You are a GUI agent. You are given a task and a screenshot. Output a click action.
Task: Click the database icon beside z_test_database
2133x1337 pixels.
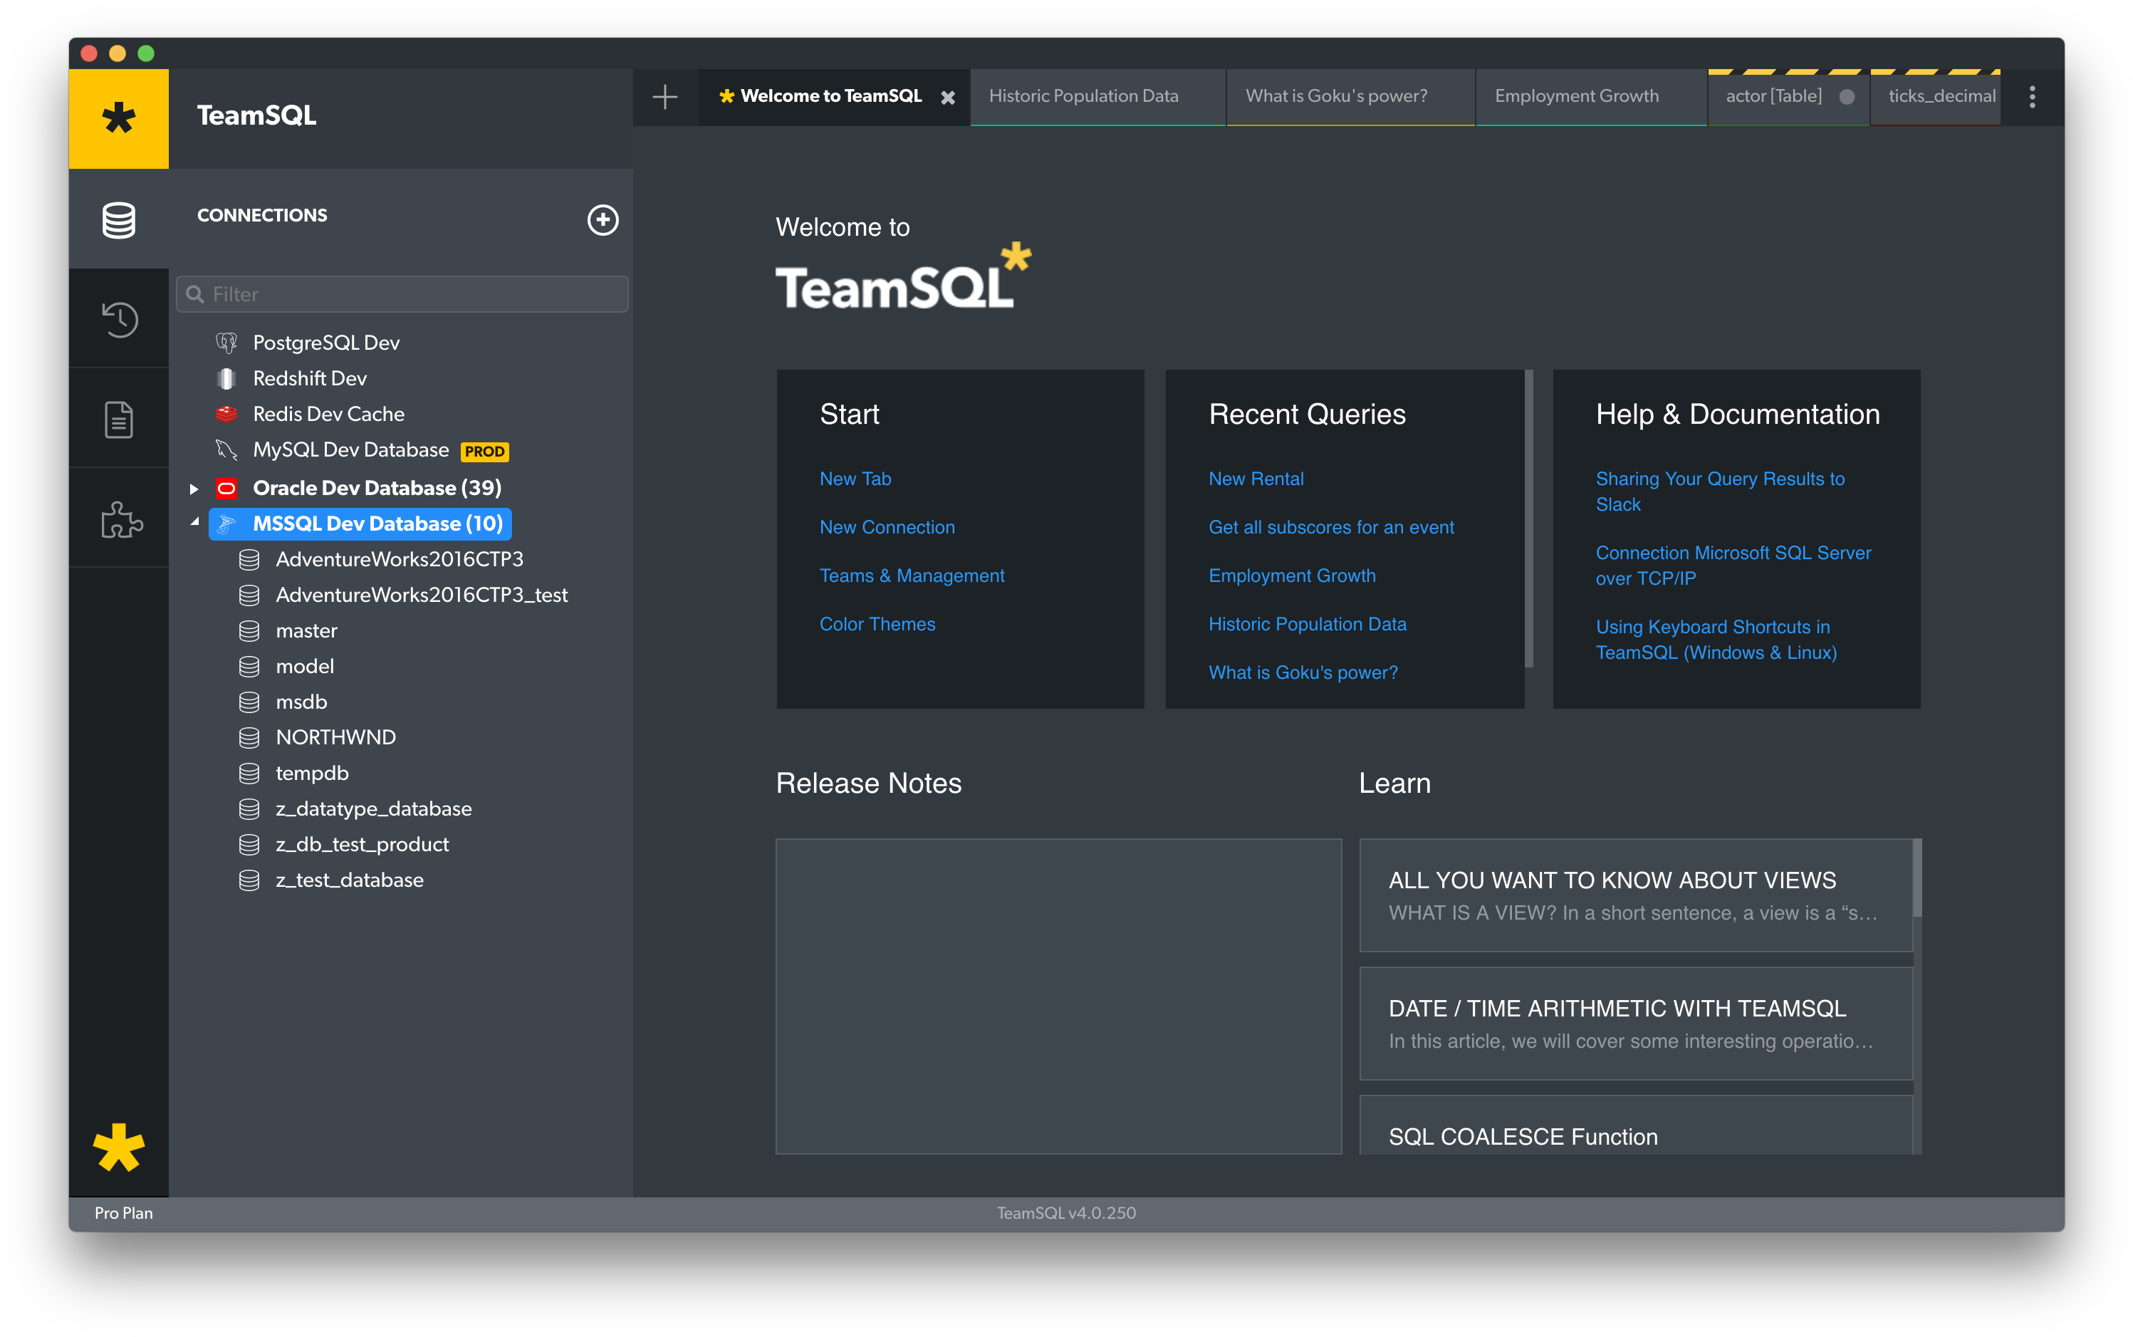[x=249, y=880]
